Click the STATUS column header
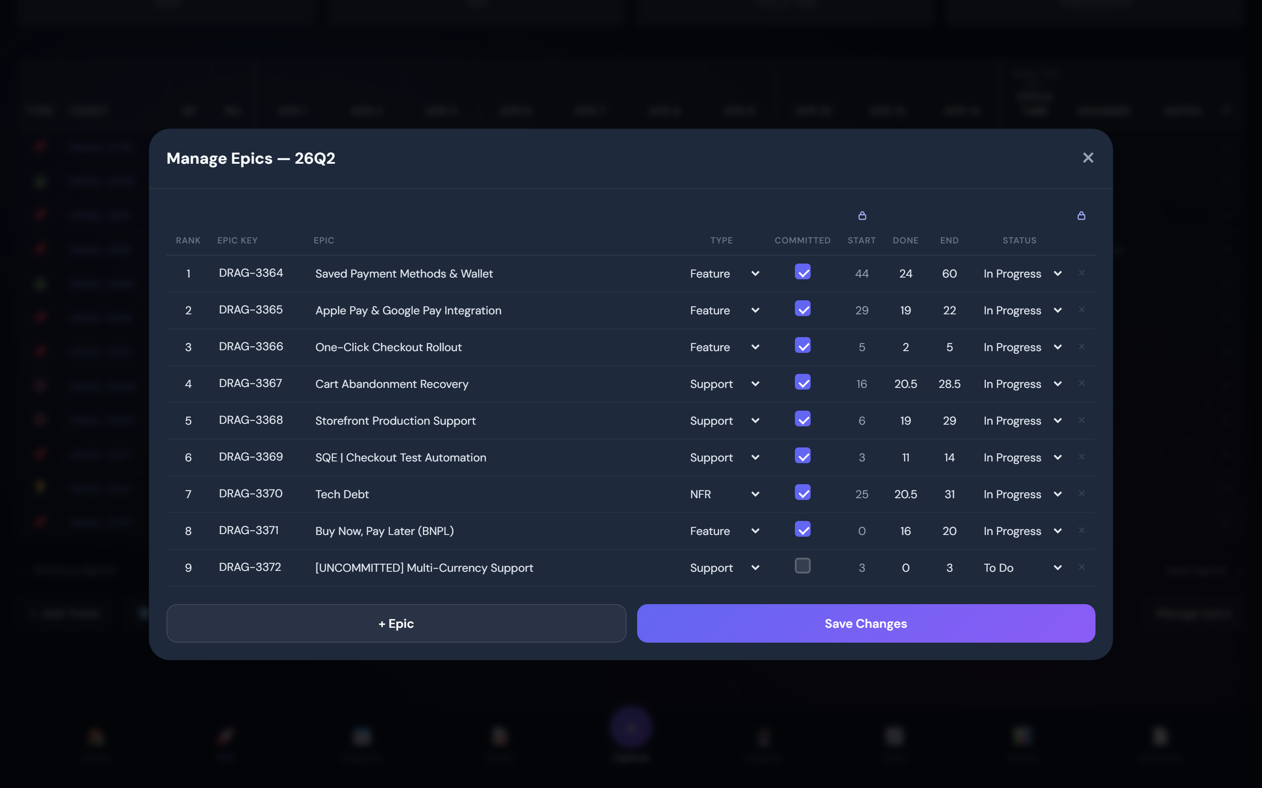This screenshot has width=1262, height=788. (x=1019, y=240)
